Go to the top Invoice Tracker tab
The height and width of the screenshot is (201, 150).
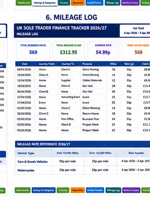point(95,3)
